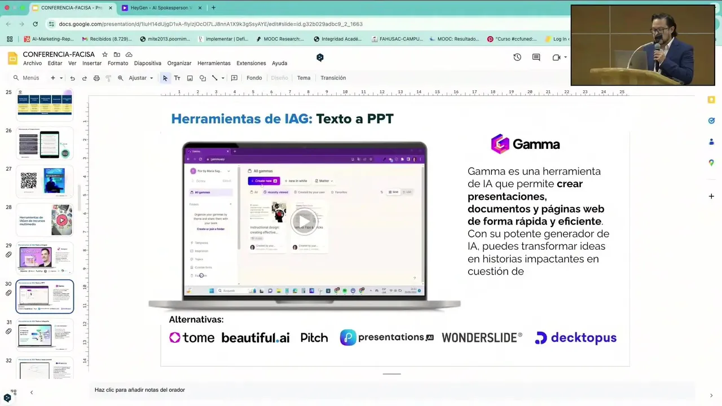The height and width of the screenshot is (406, 722).
Task: Switch to grid view of slides
Action: pyautogui.click(x=14, y=392)
